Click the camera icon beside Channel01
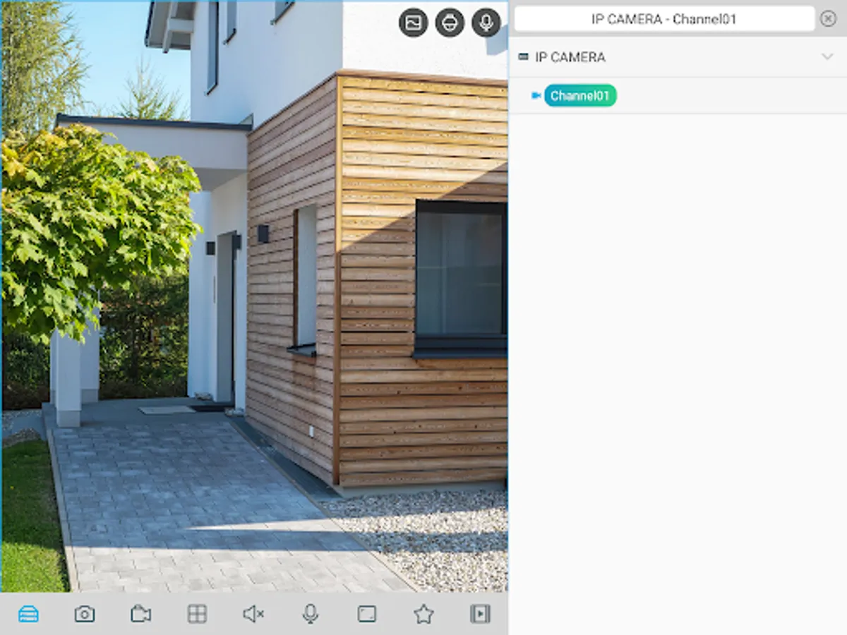The height and width of the screenshot is (635, 847). (x=536, y=96)
